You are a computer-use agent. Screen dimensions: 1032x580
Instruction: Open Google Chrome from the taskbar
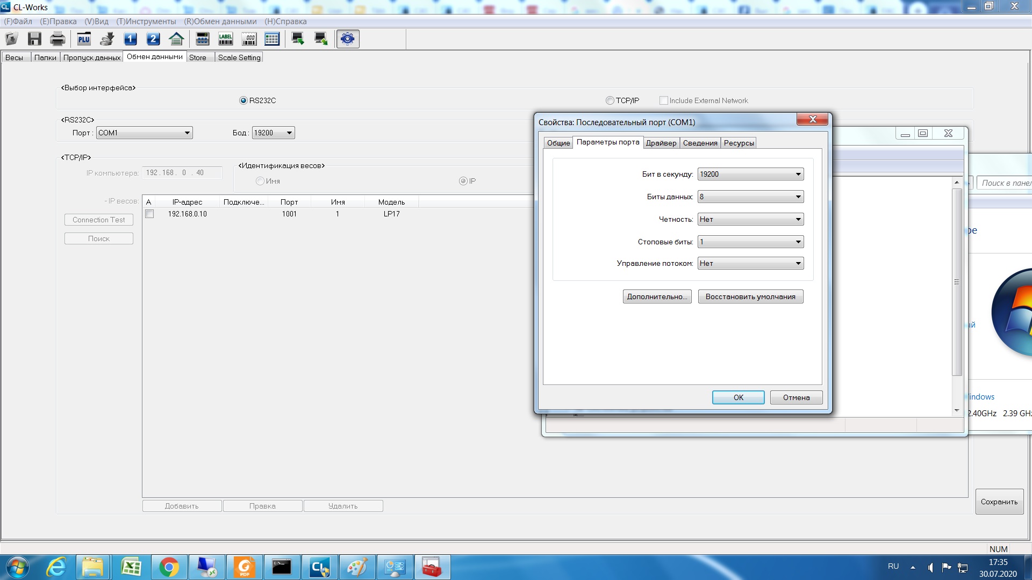tap(169, 567)
